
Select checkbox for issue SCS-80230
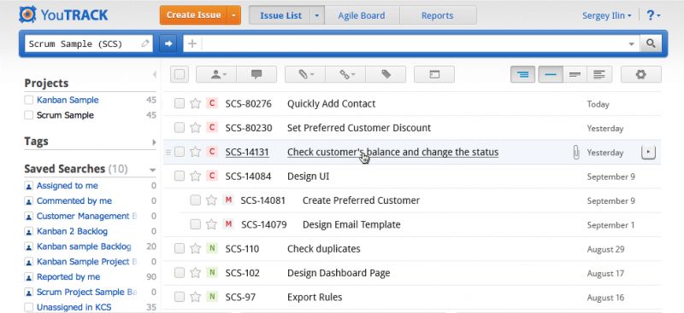tap(180, 128)
